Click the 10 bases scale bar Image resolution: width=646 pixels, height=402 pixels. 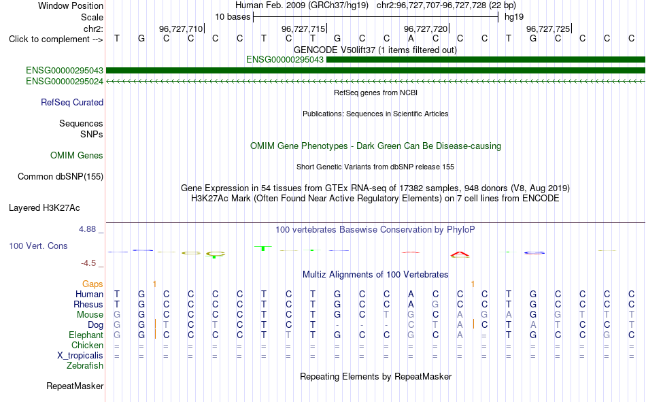(x=376, y=17)
